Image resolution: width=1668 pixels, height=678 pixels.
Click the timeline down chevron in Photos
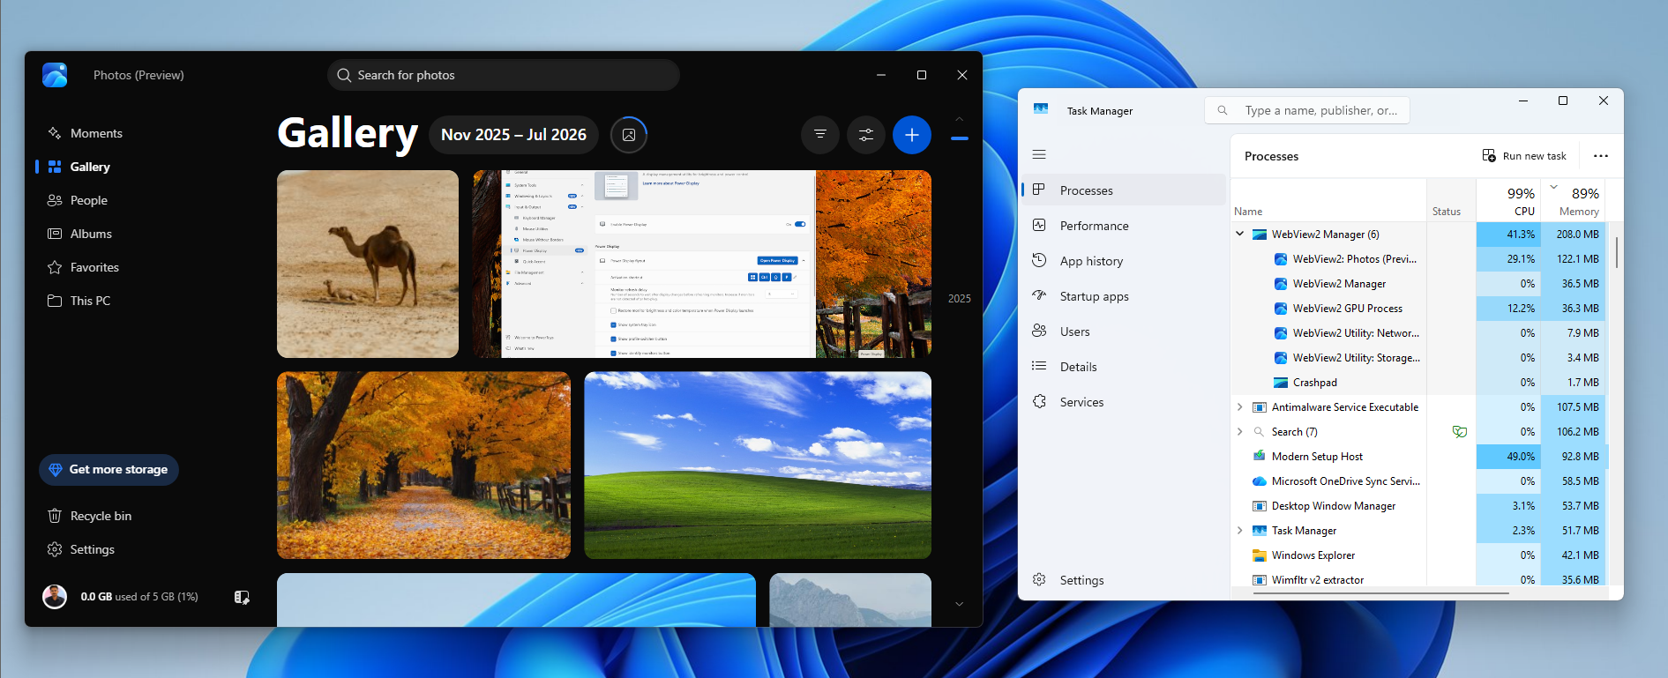point(960,604)
